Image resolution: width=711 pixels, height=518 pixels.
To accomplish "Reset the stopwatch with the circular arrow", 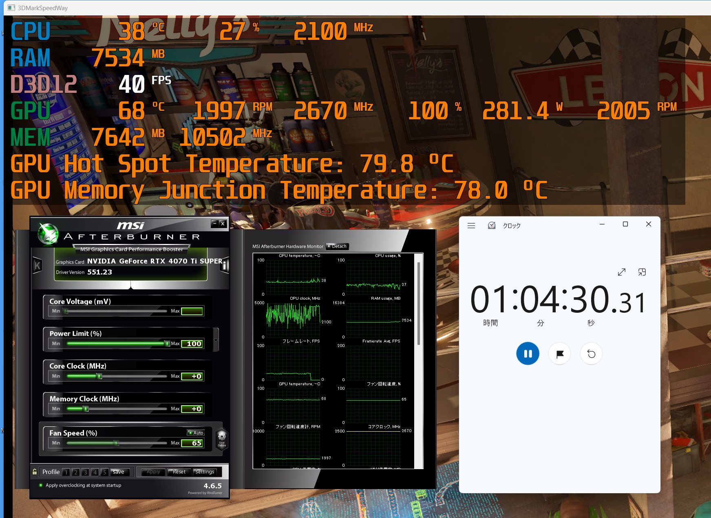I will (x=591, y=353).
